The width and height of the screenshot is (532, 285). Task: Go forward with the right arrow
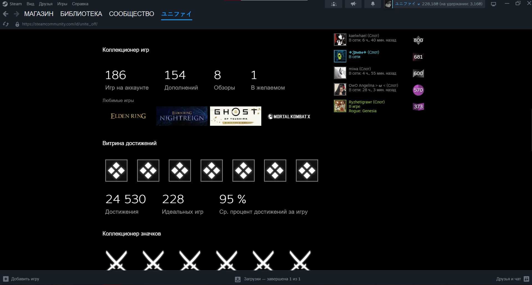[x=17, y=14]
